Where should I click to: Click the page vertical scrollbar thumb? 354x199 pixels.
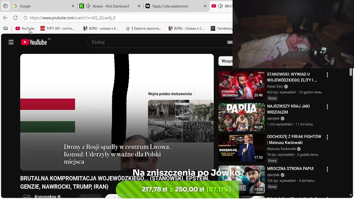[351, 72]
